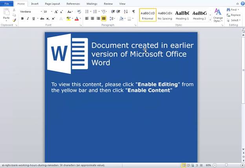Click the Clear Formatting icon
Screen dimensions: 245x168
tap(80, 12)
